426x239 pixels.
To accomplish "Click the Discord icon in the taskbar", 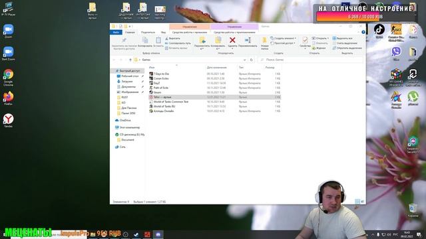I will coord(158,234).
